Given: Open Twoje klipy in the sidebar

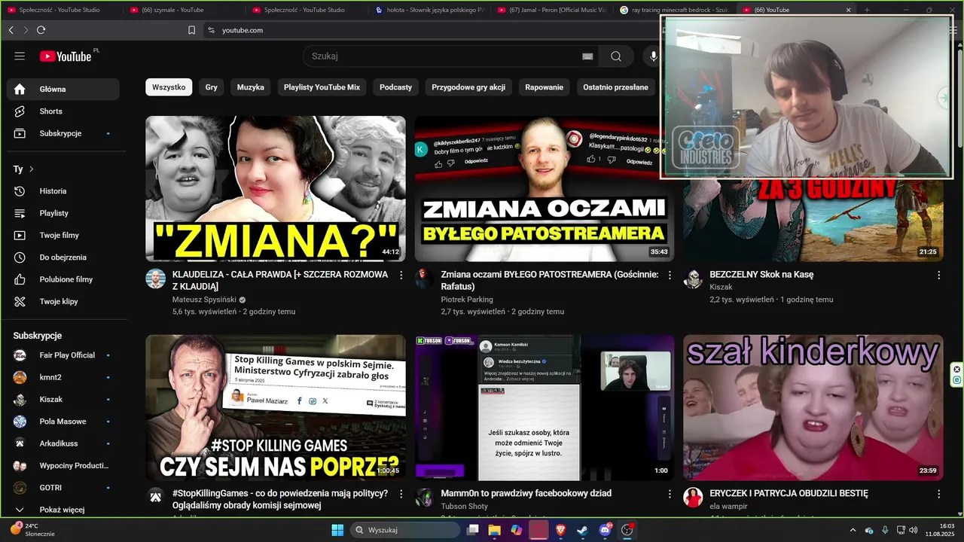Looking at the screenshot, I should (x=63, y=302).
